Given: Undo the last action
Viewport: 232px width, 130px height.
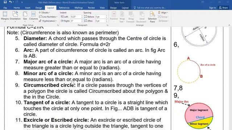Looking at the screenshot, I should 11,2.
